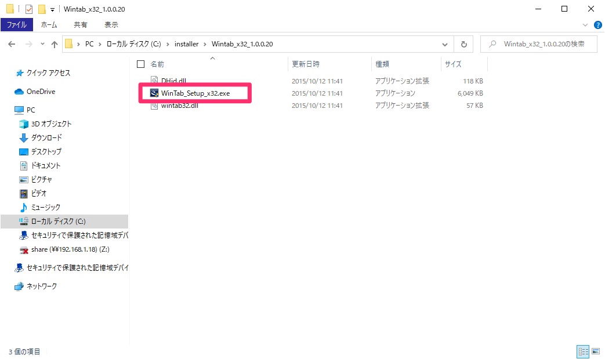Click the search box for Wintab_x32_1.0.0.20
The image size is (605, 359).
coord(539,44)
